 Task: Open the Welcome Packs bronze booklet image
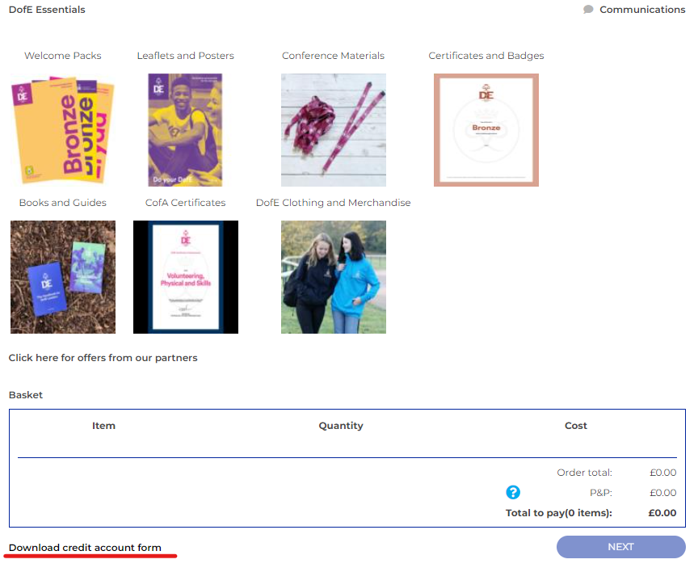point(63,130)
